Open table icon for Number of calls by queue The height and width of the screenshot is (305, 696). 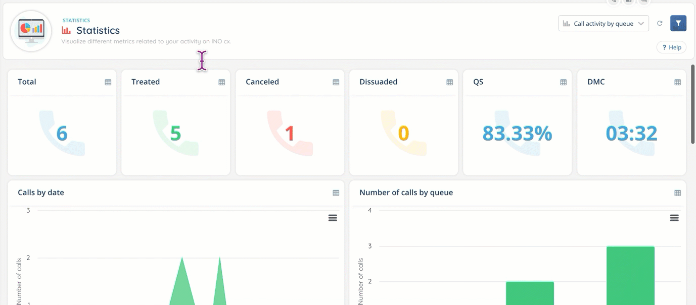[x=677, y=193]
